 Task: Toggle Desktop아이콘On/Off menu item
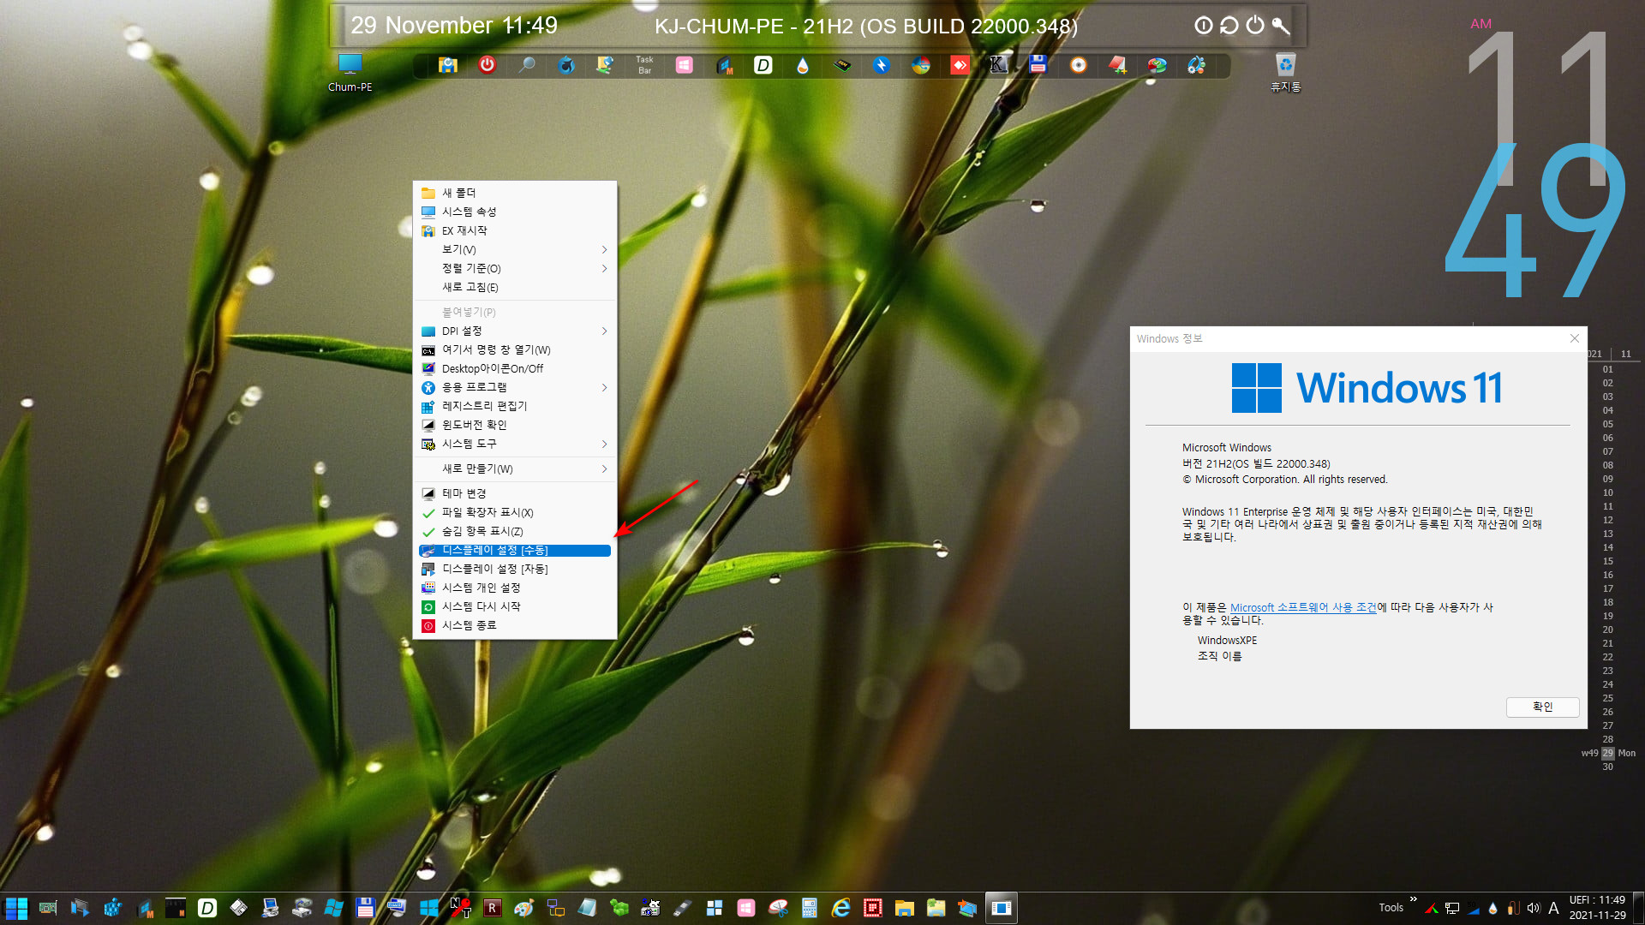[x=514, y=368]
